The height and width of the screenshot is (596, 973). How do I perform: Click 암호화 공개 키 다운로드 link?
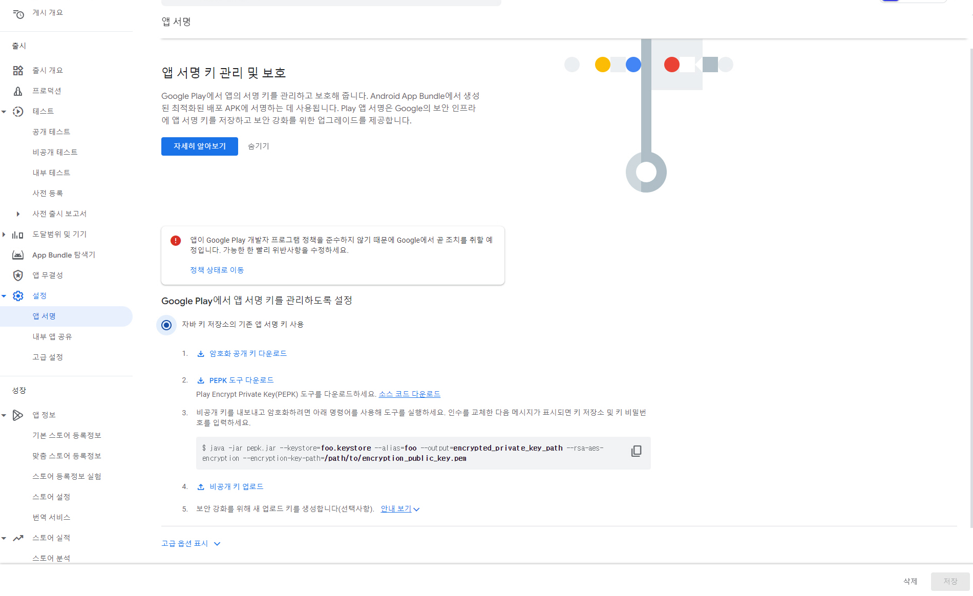248,354
